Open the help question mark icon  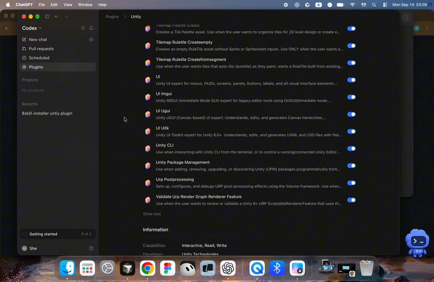91,248
